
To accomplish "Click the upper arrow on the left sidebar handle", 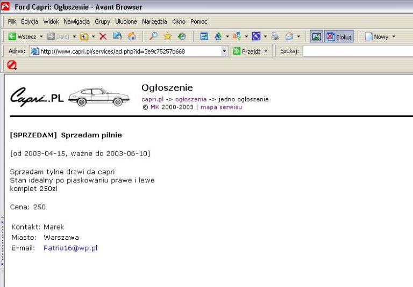I will 2,222.
